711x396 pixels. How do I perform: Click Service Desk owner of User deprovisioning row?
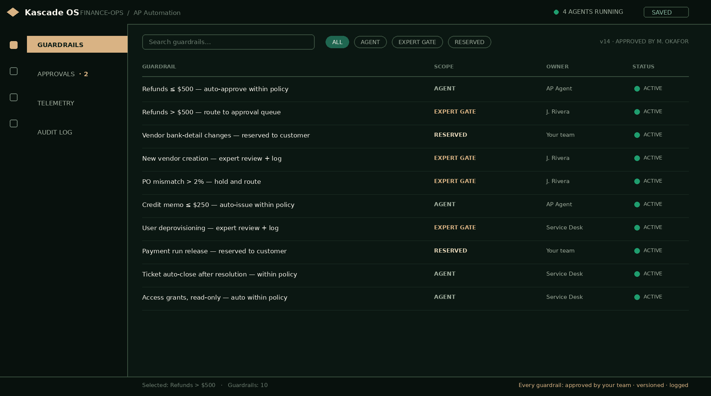pyautogui.click(x=564, y=228)
